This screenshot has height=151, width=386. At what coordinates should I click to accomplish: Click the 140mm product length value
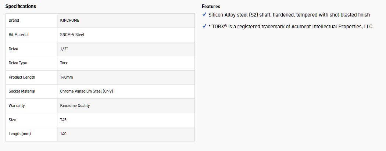pyautogui.click(x=66, y=78)
